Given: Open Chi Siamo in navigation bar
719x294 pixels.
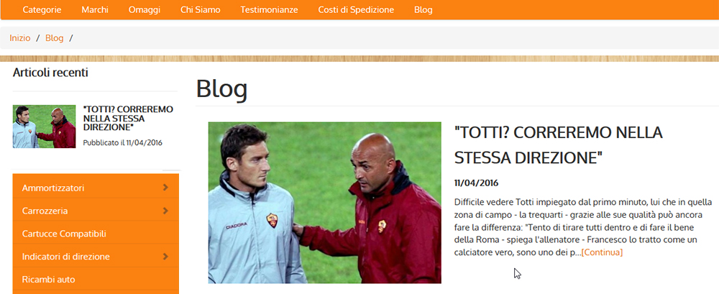Looking at the screenshot, I should 201,9.
